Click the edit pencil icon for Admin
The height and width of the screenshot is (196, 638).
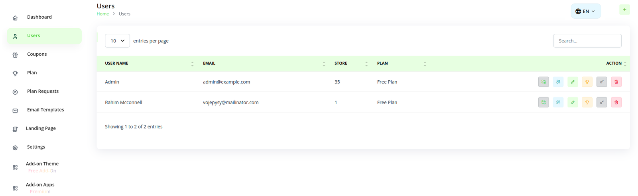pos(573,82)
